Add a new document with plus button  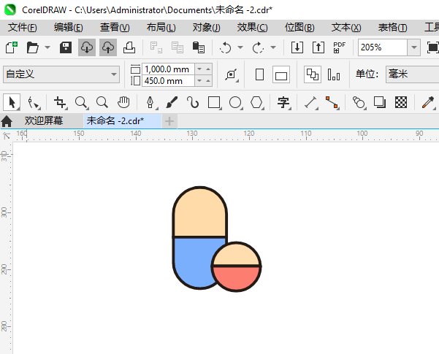pyautogui.click(x=169, y=120)
